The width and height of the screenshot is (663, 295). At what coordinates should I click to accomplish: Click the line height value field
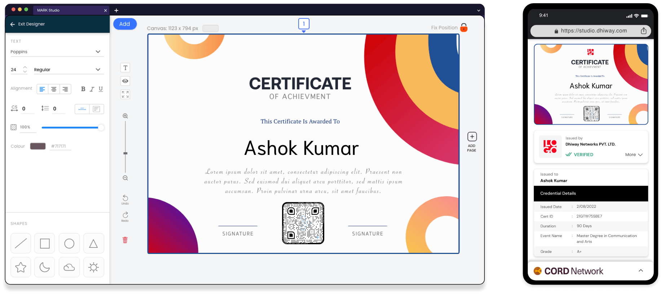(58, 109)
